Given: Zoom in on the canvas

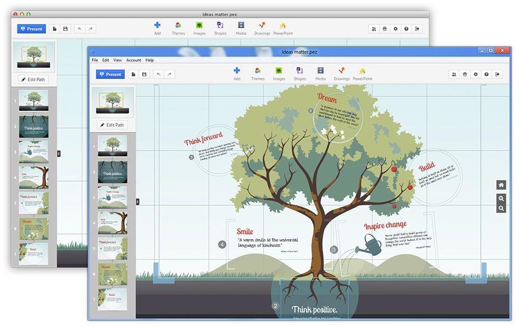Looking at the screenshot, I should [500, 198].
